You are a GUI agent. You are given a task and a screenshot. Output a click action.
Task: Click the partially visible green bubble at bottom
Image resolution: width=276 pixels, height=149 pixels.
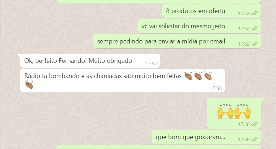[158, 147]
